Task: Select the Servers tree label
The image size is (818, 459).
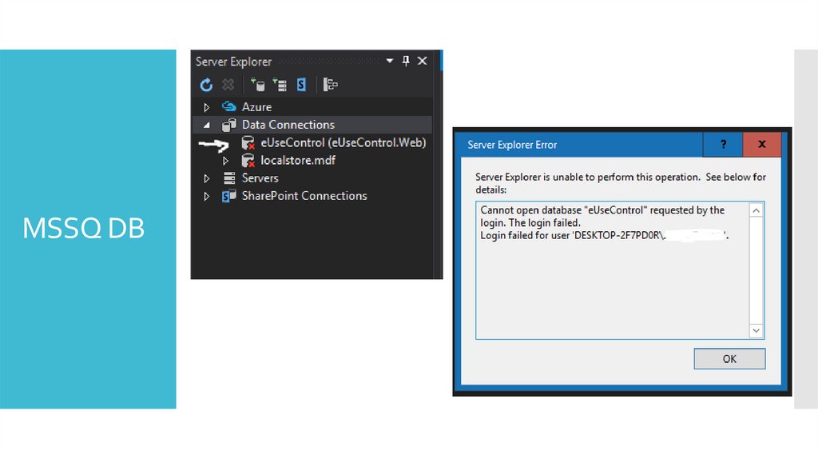Action: pyautogui.click(x=260, y=178)
